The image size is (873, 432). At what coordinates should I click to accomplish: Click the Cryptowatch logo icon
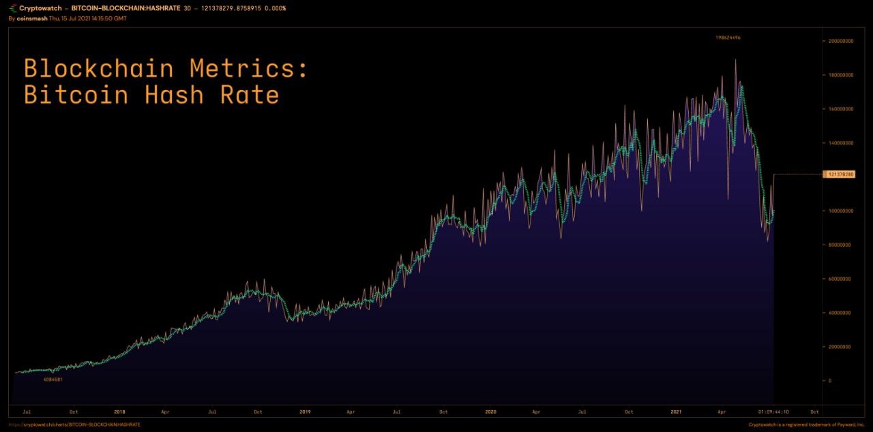click(13, 8)
